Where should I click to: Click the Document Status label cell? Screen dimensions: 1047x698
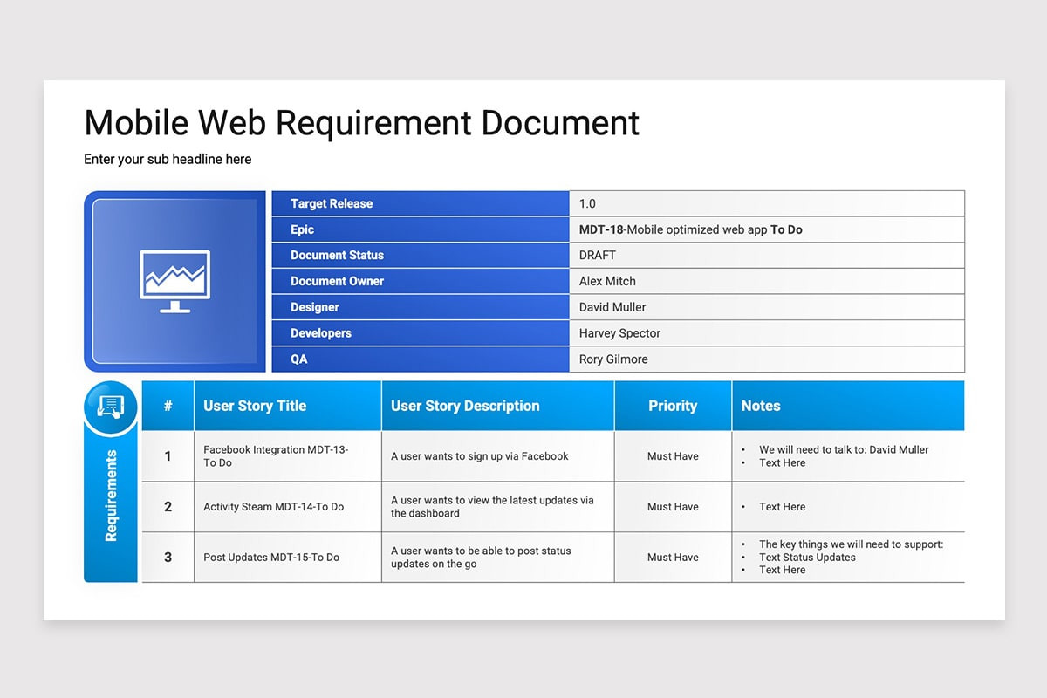click(x=421, y=255)
